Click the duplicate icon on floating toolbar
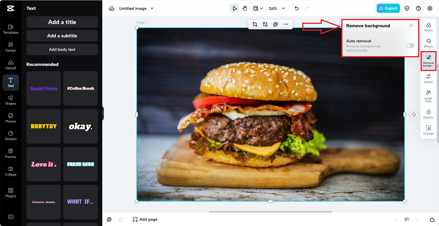This screenshot has width=439, height=226. click(x=275, y=24)
